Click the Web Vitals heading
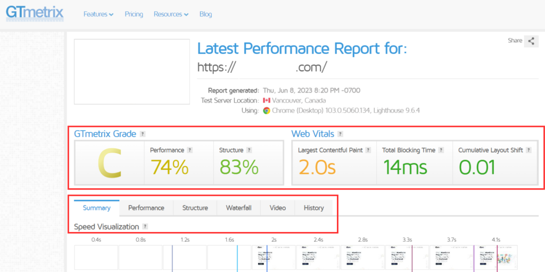 click(313, 133)
